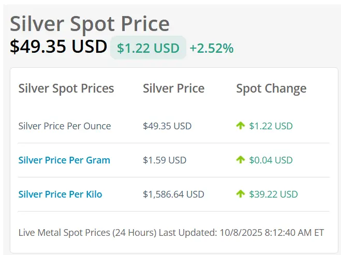
Task: Open the Silver Price Per Gram link
Action: [64, 160]
